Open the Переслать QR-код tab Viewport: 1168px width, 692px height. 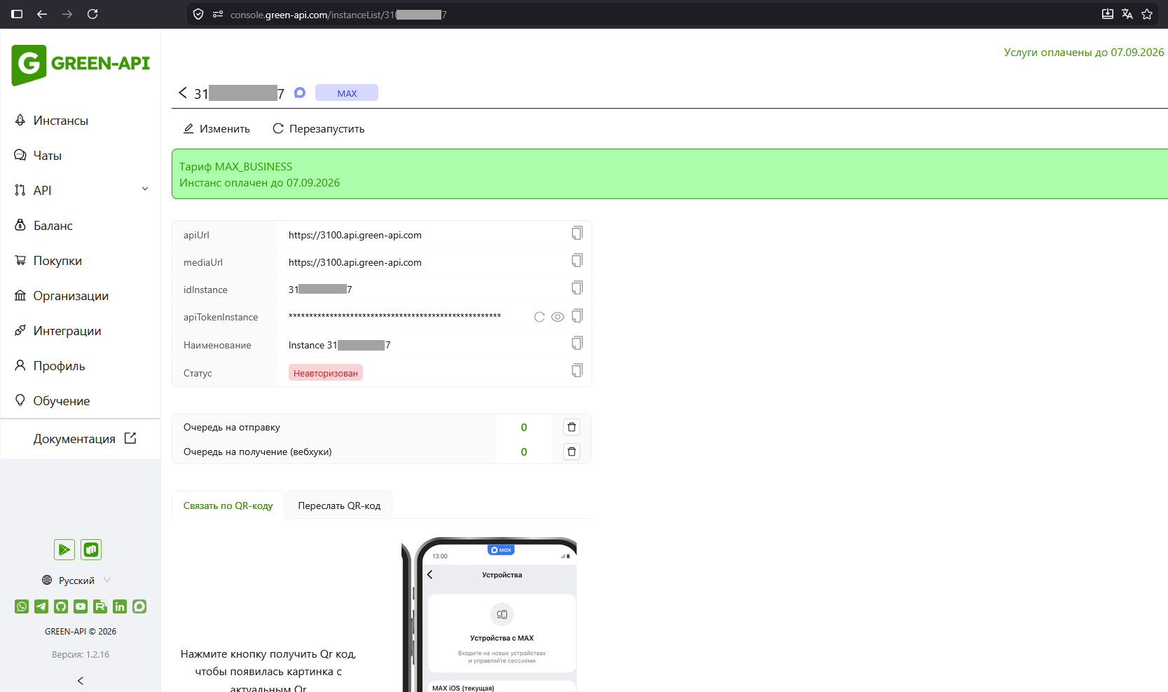[x=339, y=506]
